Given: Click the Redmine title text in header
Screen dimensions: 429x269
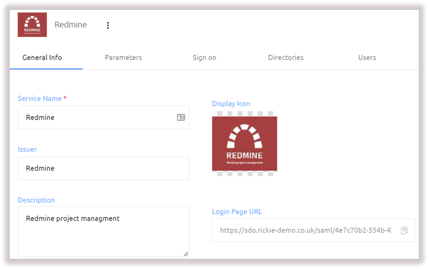Looking at the screenshot, I should pos(71,25).
